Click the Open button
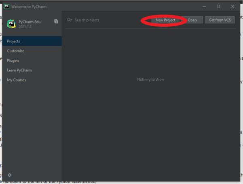The width and height of the screenshot is (243, 184). (x=192, y=20)
